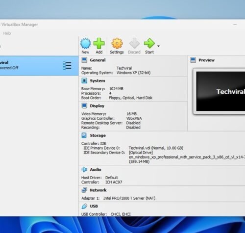
Task: Click the Network section icon
Action: point(84,190)
